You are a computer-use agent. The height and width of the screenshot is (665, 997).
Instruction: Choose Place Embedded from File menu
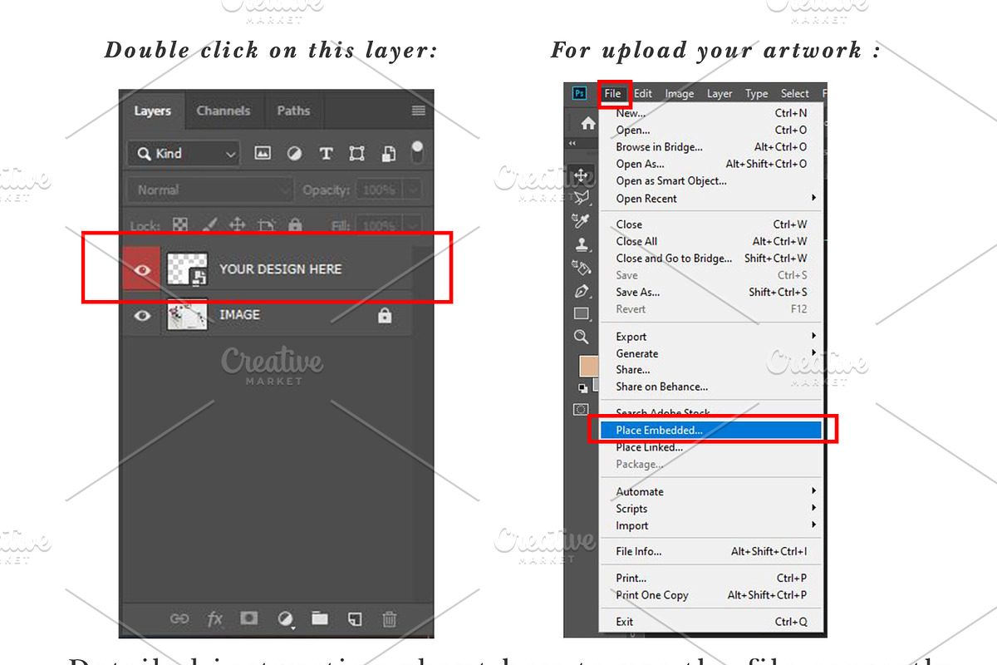[710, 430]
